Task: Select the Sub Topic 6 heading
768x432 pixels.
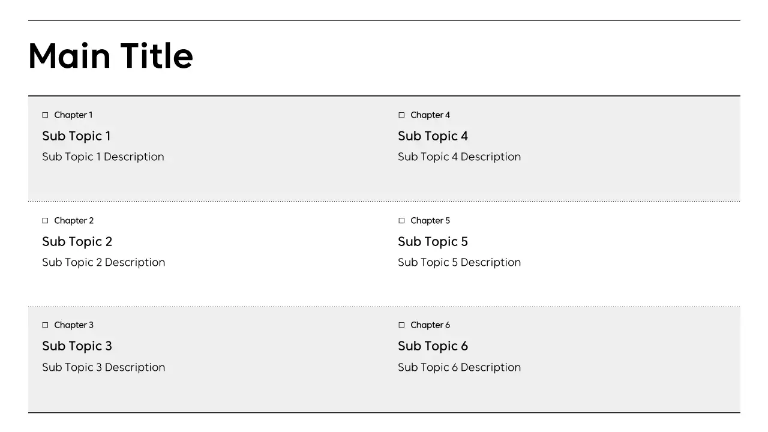Action: [433, 346]
